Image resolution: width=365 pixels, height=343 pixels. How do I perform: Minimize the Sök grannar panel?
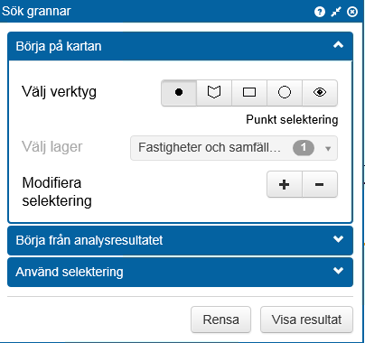pyautogui.click(x=336, y=12)
